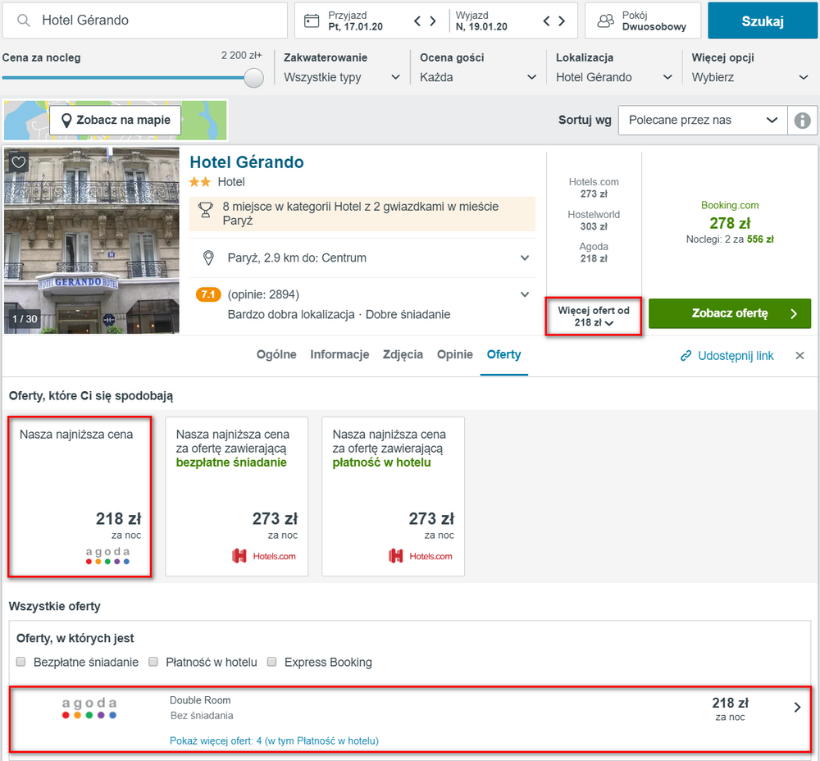820x761 pixels.
Task: Open the Zakwaterowanie type dropdown
Action: 342,77
